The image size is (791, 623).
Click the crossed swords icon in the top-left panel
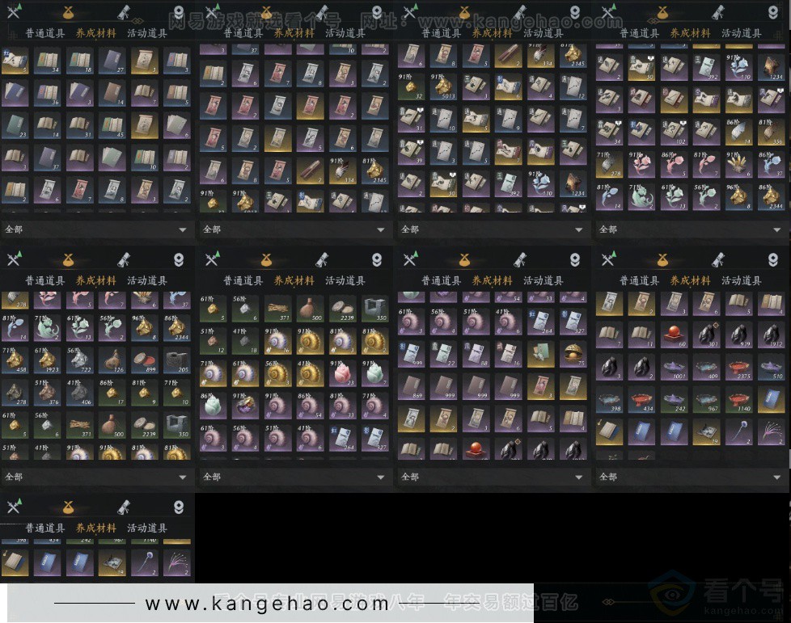click(14, 11)
